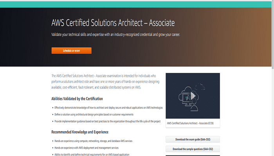Select the Abilities Validated by the Certification heading

(x=77, y=99)
